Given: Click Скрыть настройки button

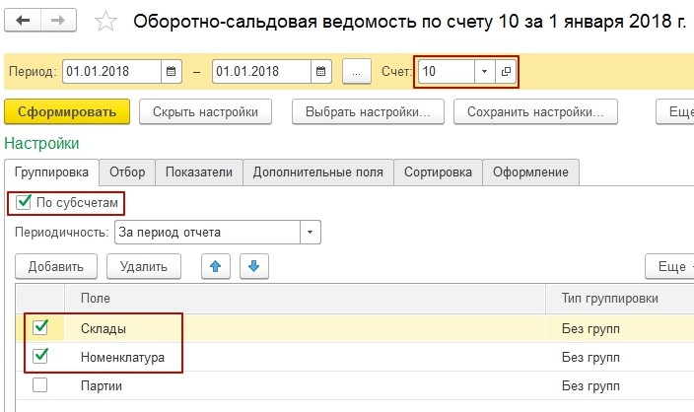Looking at the screenshot, I should pyautogui.click(x=205, y=111).
